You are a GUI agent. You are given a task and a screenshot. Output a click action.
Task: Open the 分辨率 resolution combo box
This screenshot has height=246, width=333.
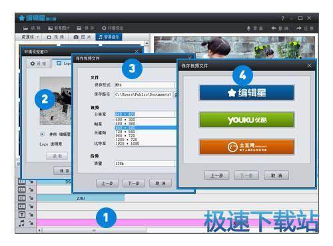146,114
